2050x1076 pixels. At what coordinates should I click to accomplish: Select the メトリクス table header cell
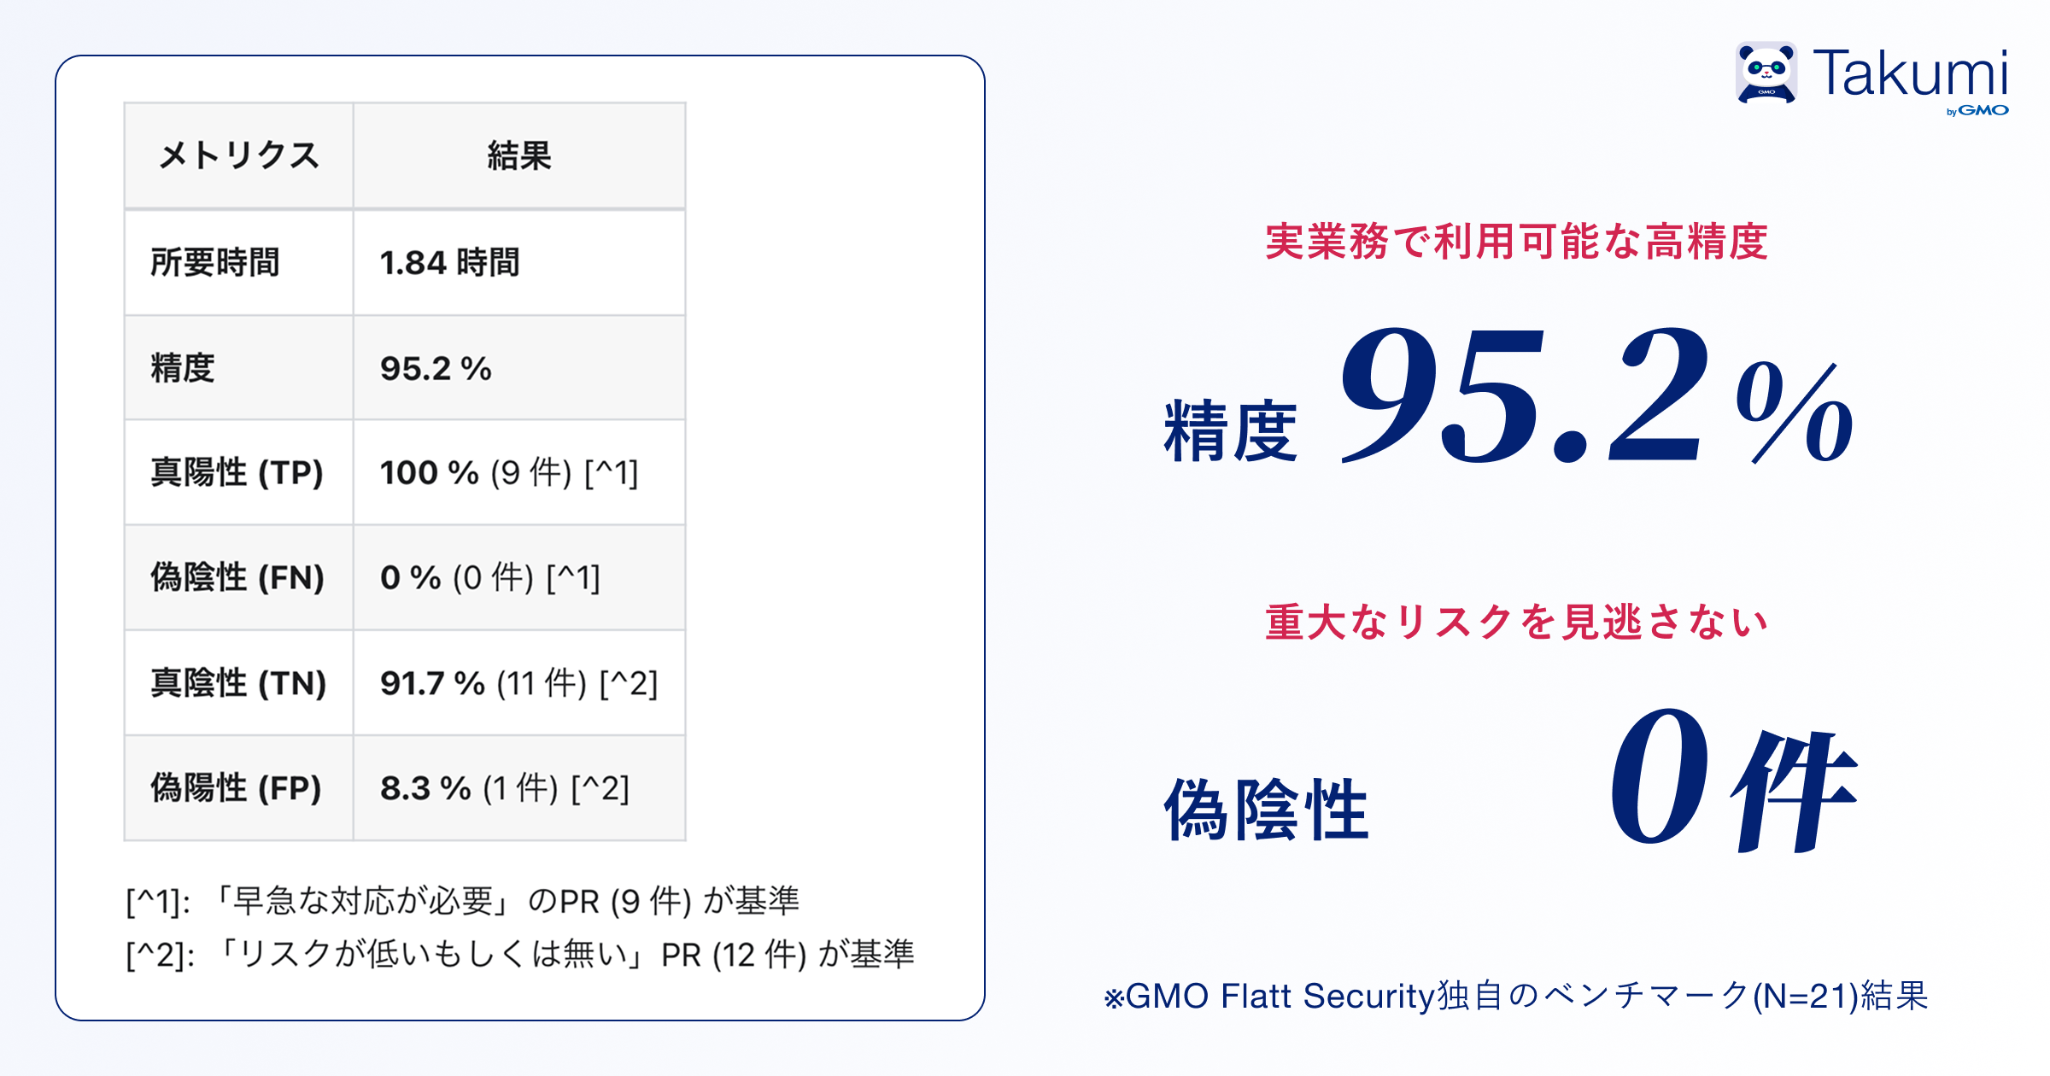click(x=239, y=155)
